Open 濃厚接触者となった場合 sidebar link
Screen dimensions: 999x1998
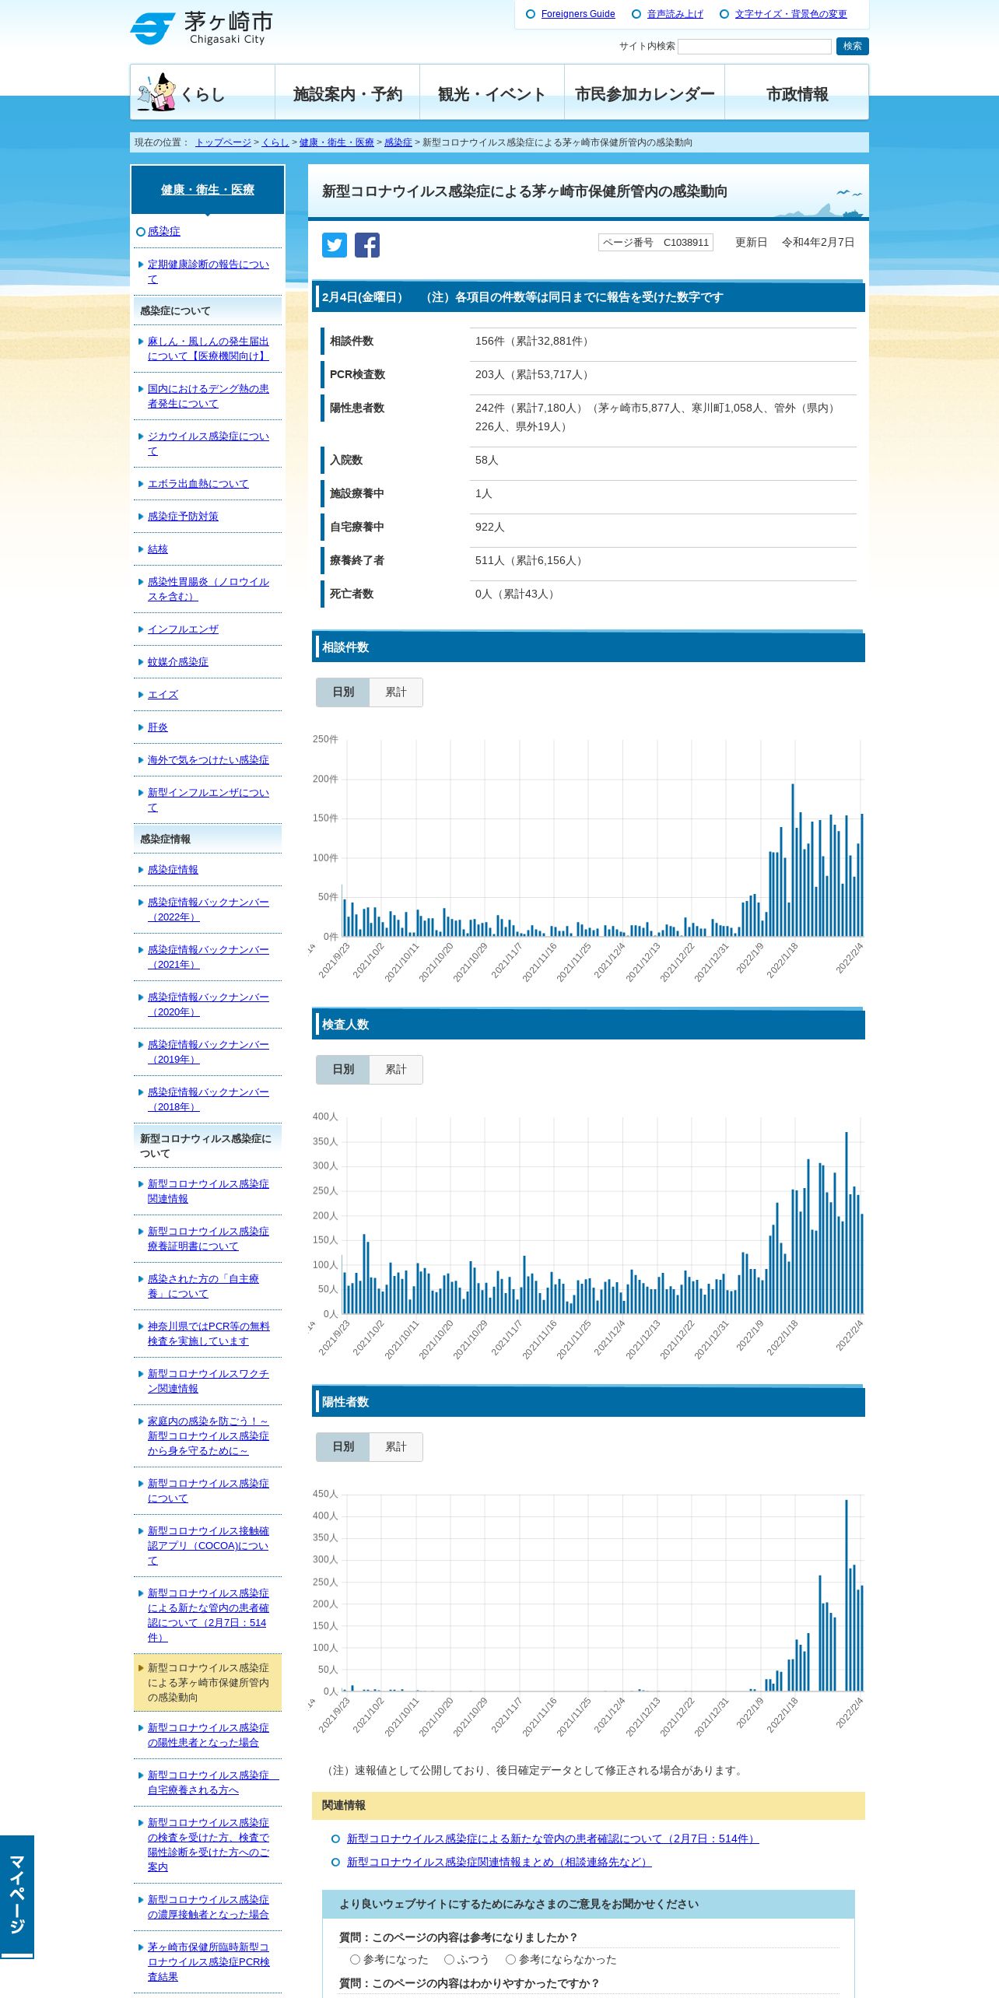208,1907
